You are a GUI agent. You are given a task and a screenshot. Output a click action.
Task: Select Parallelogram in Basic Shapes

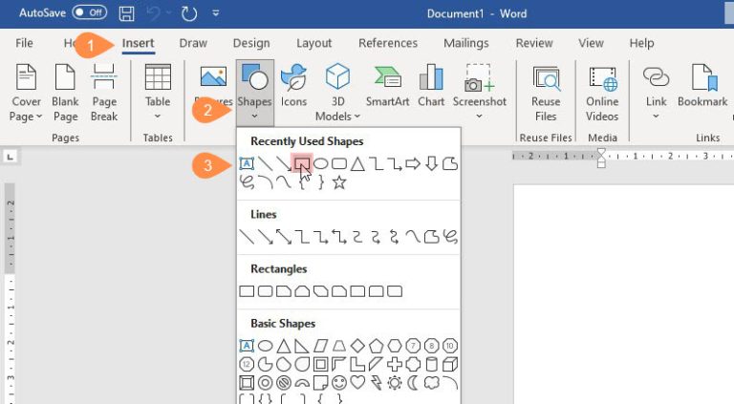pos(321,346)
